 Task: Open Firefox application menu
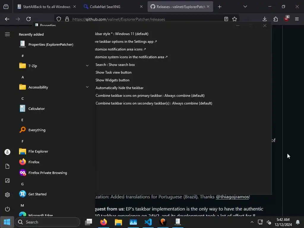(x=297, y=19)
